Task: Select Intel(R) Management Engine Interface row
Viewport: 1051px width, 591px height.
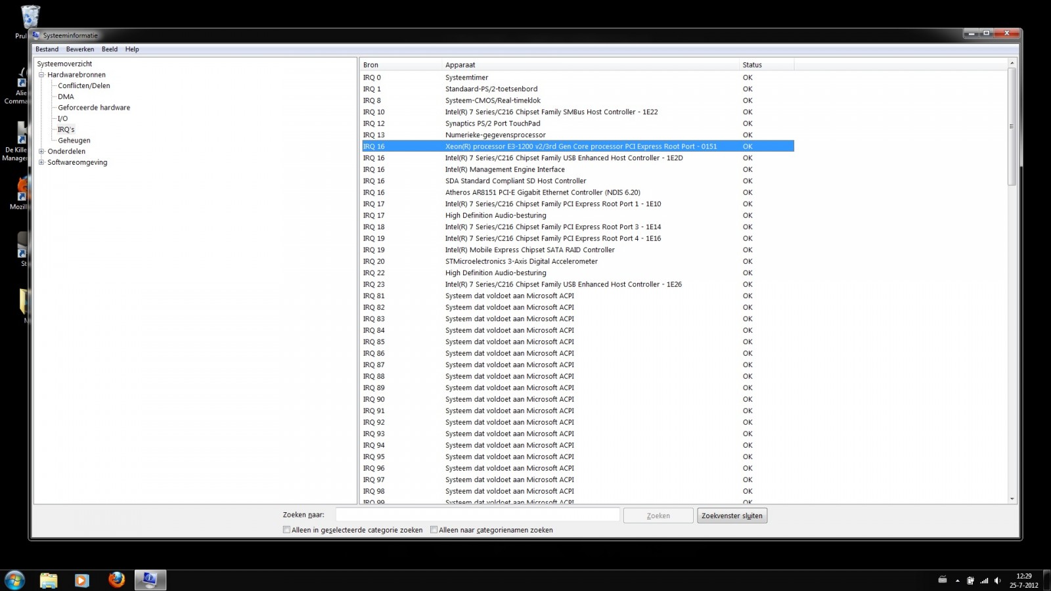Action: coord(578,169)
